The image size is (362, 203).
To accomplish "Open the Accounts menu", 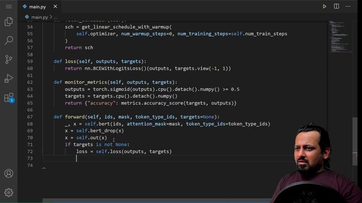I will point(9,174).
